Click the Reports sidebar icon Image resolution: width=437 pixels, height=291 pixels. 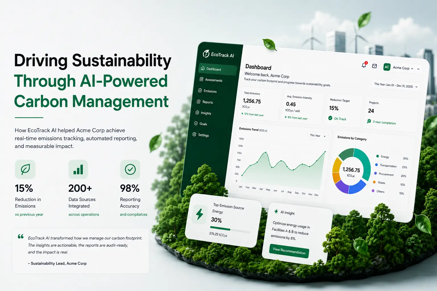pyautogui.click(x=199, y=101)
